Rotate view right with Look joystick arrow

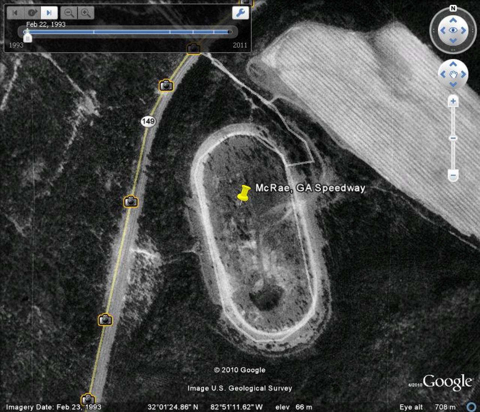(463, 31)
